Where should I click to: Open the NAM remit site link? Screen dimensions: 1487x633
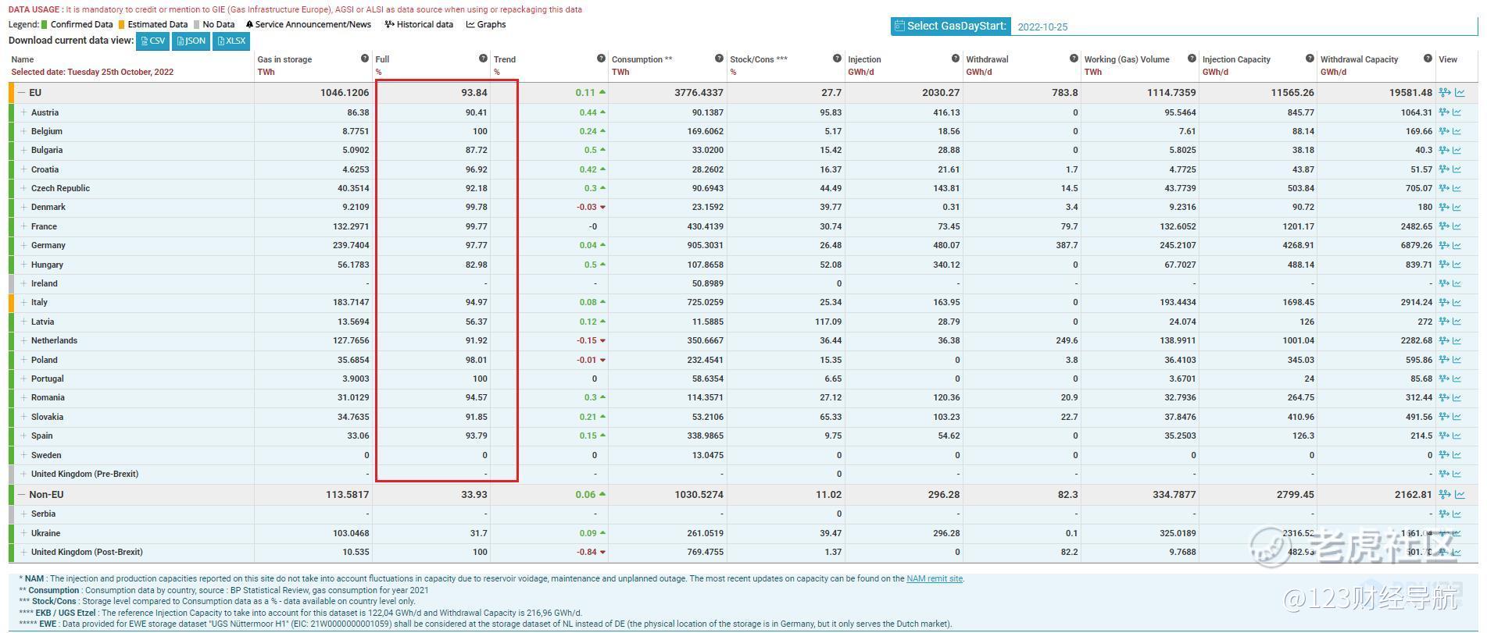click(934, 579)
